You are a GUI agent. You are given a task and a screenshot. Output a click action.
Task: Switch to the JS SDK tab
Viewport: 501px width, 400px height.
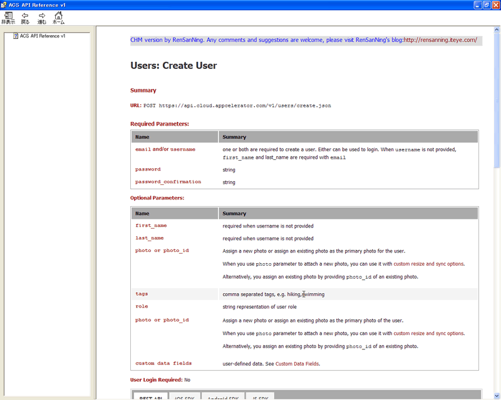tap(259, 396)
